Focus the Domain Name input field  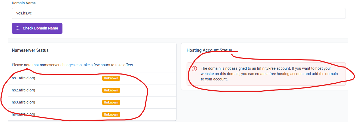[179, 13]
